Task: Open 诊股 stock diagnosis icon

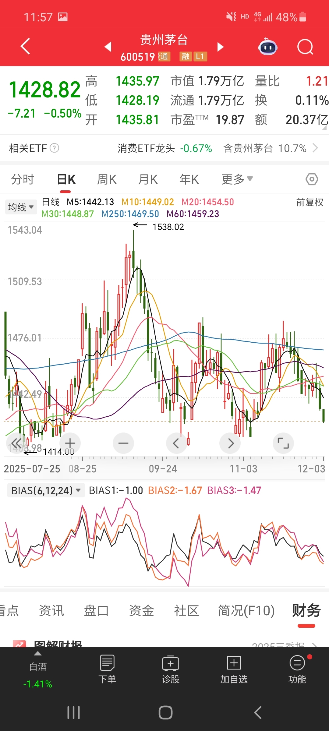Action: tap(171, 669)
